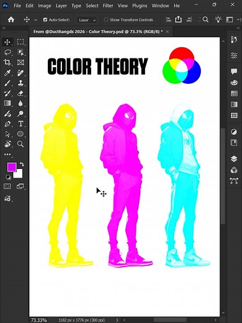242x323 pixels.
Task: Select the Move tool in the toolbox
Action: (x=7, y=42)
